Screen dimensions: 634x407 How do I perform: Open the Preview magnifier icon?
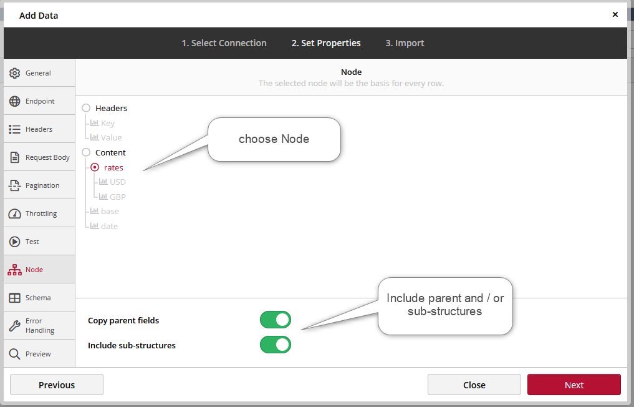point(15,354)
